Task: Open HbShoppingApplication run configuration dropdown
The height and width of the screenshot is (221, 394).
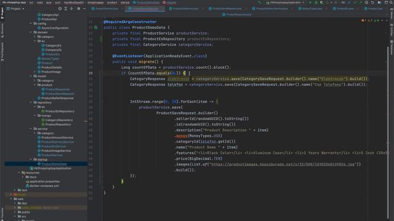Action: [x=286, y=2]
